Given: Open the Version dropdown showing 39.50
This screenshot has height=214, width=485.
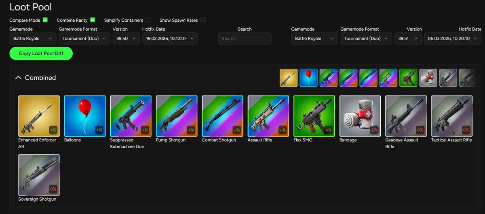Looking at the screenshot, I should 126,38.
